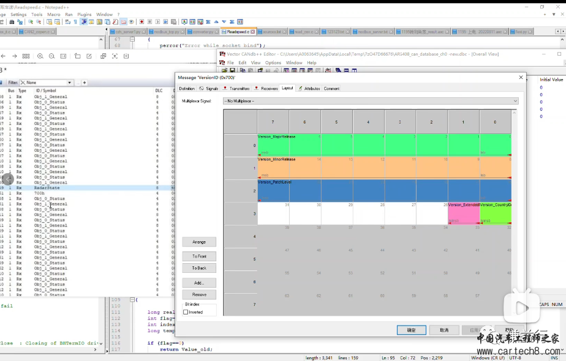Image resolution: width=566 pixels, height=361 pixels.
Task: Select the orange Version_MinorRelease signal block
Action: tap(385, 168)
